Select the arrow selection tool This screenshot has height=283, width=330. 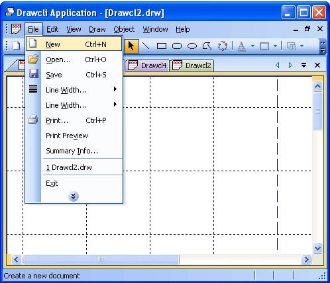coord(131,46)
